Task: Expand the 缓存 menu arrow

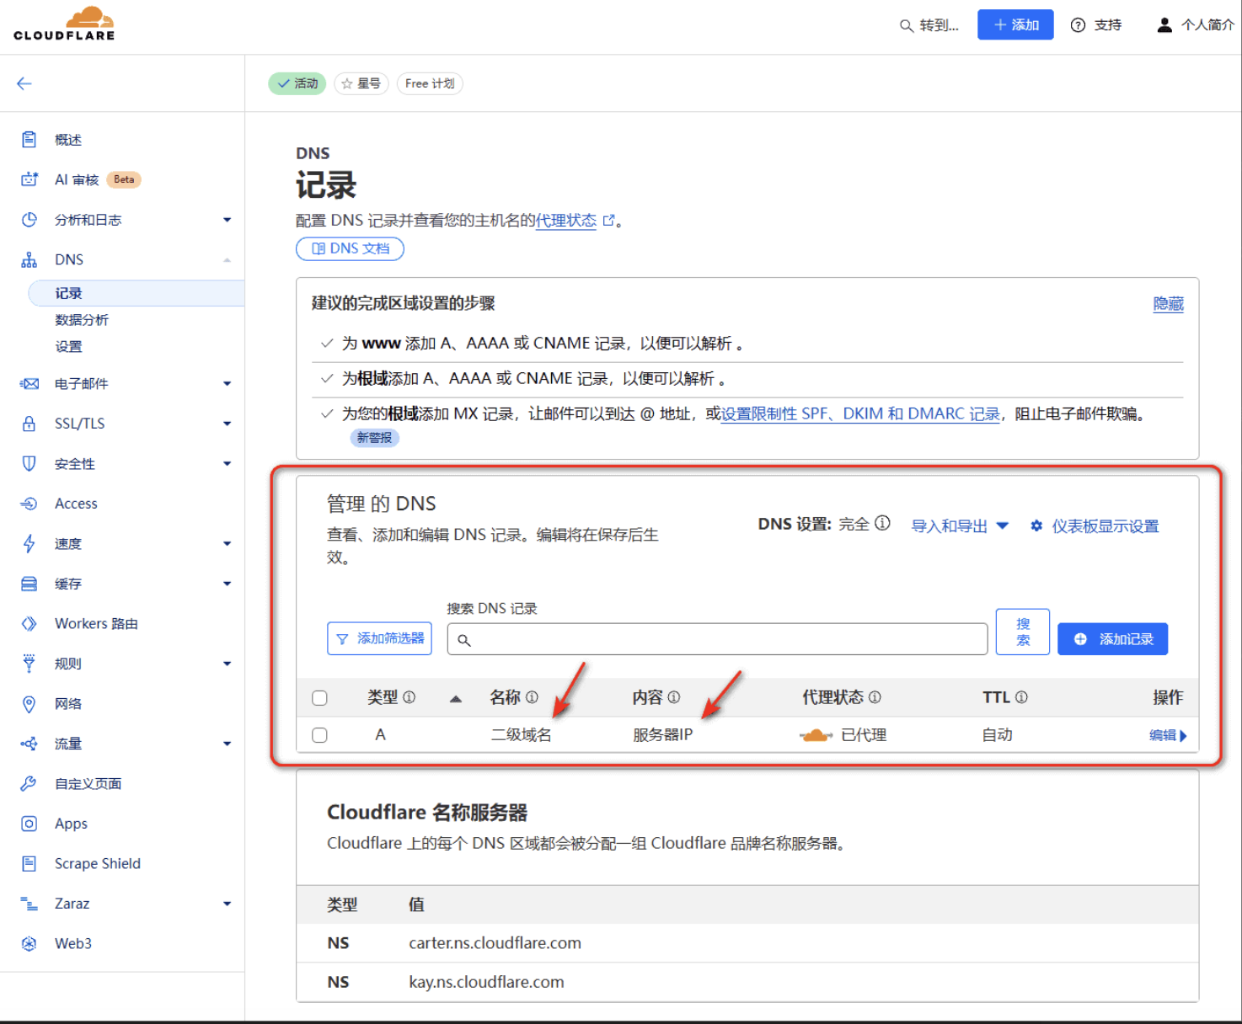Action: tap(227, 584)
